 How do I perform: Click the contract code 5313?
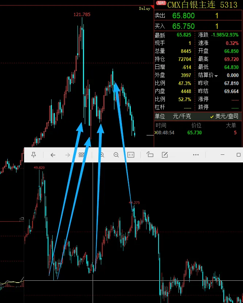click(229, 5)
